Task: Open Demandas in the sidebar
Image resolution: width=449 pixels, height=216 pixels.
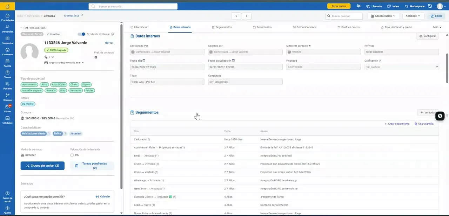Action: click(7, 29)
